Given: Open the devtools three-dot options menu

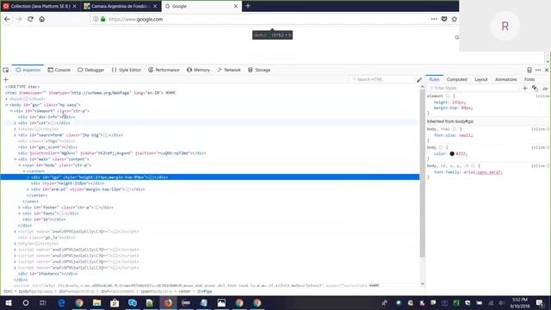Looking at the screenshot, I should pyautogui.click(x=538, y=70).
